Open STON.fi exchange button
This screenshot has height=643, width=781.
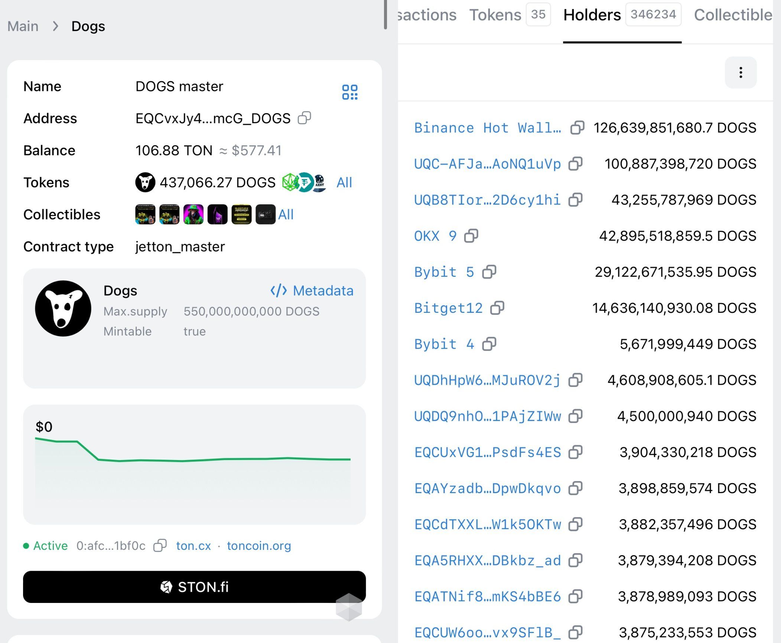click(194, 587)
